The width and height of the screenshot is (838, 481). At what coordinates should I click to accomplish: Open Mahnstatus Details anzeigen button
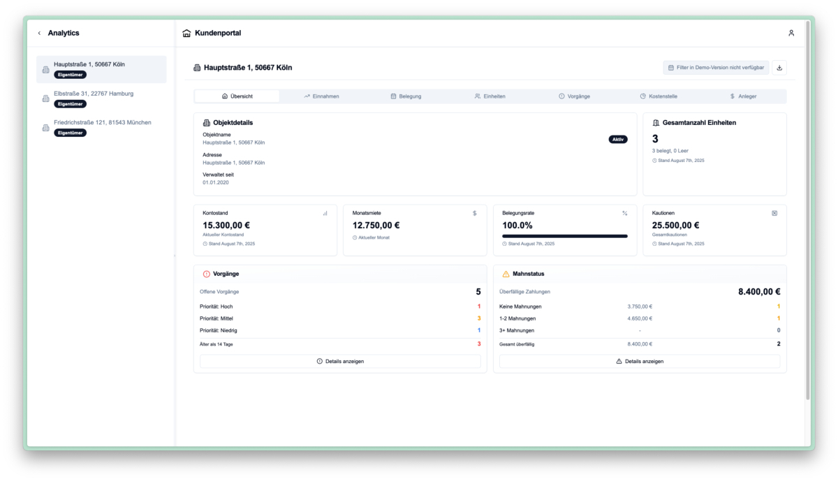pos(640,362)
